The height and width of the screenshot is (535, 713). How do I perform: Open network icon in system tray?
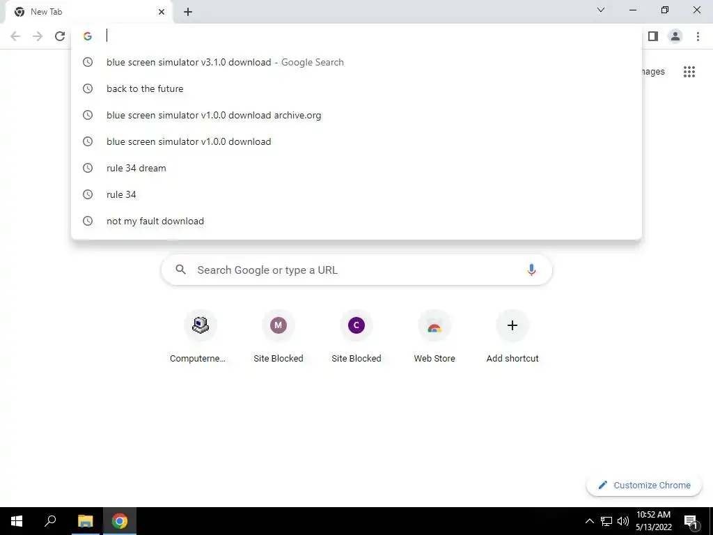point(606,521)
